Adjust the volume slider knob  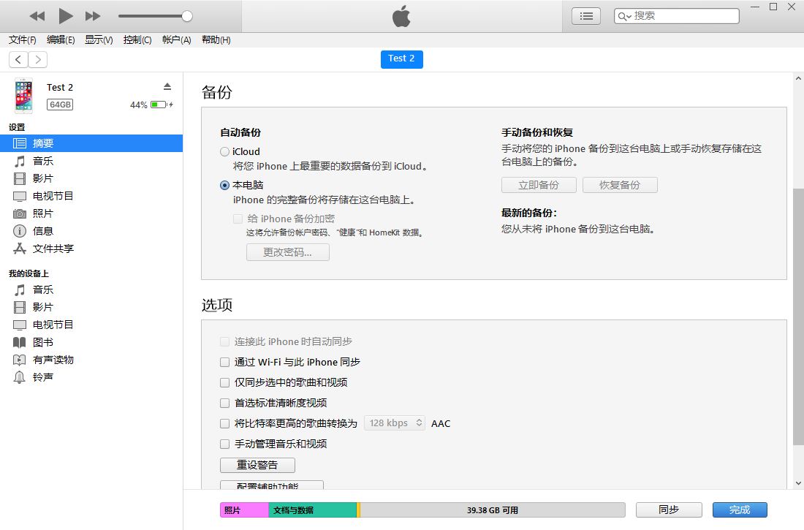[187, 16]
